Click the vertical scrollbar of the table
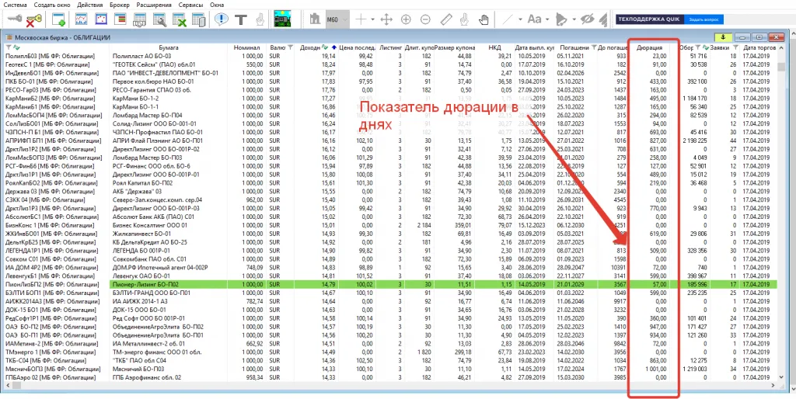This screenshot has width=796, height=399. [x=780, y=213]
